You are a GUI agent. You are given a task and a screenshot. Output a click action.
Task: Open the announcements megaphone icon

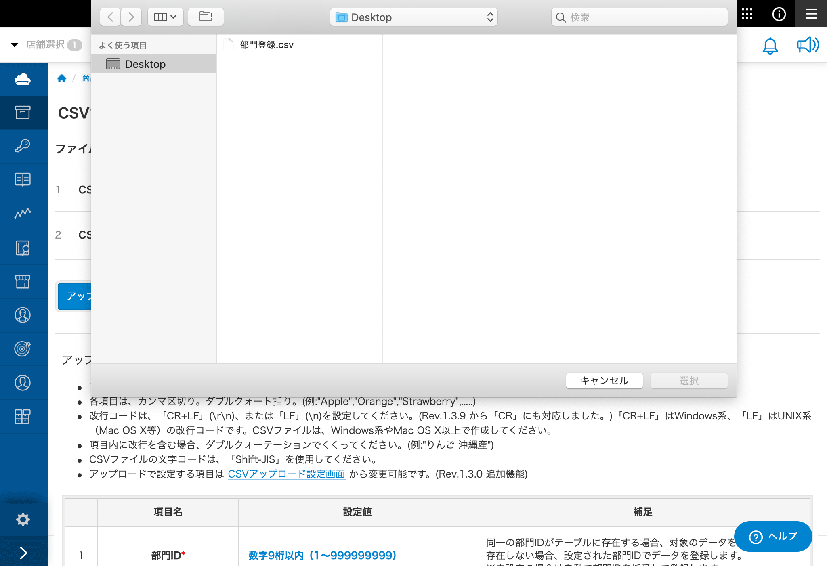(x=808, y=45)
